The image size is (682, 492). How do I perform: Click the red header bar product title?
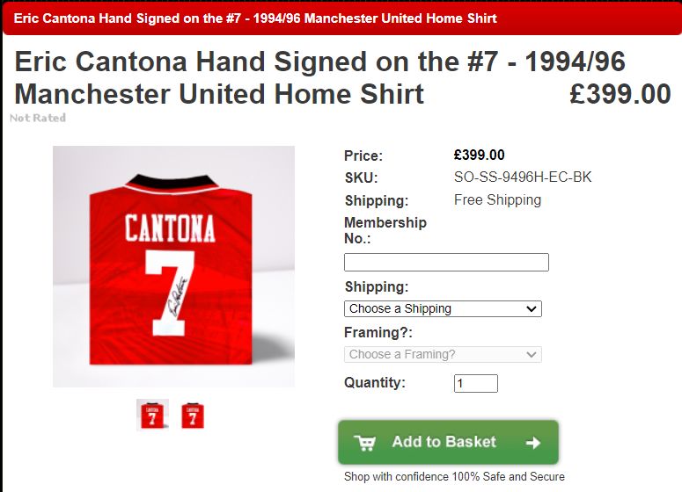255,18
